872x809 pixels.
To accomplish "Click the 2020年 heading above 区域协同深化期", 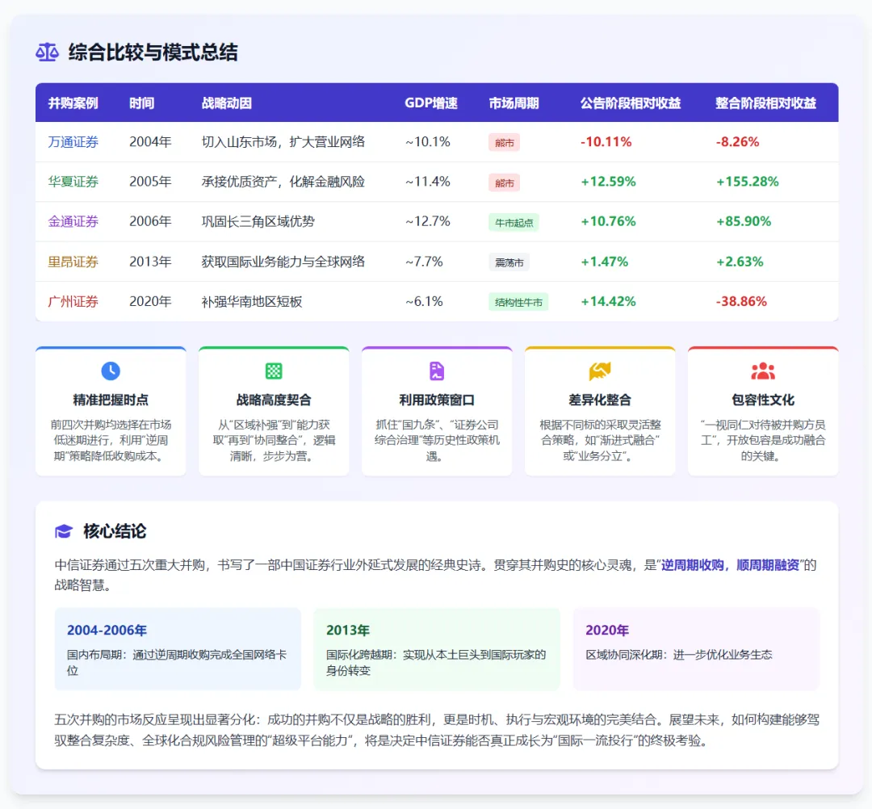I will (x=607, y=630).
